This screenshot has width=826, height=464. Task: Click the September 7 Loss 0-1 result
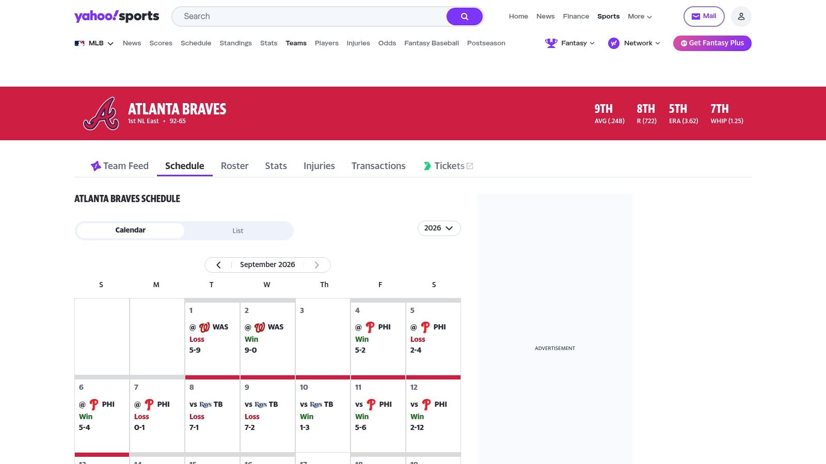click(x=141, y=422)
